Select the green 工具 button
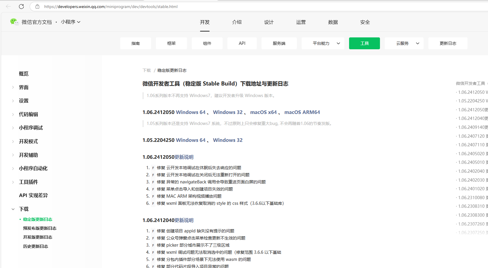 click(365, 43)
